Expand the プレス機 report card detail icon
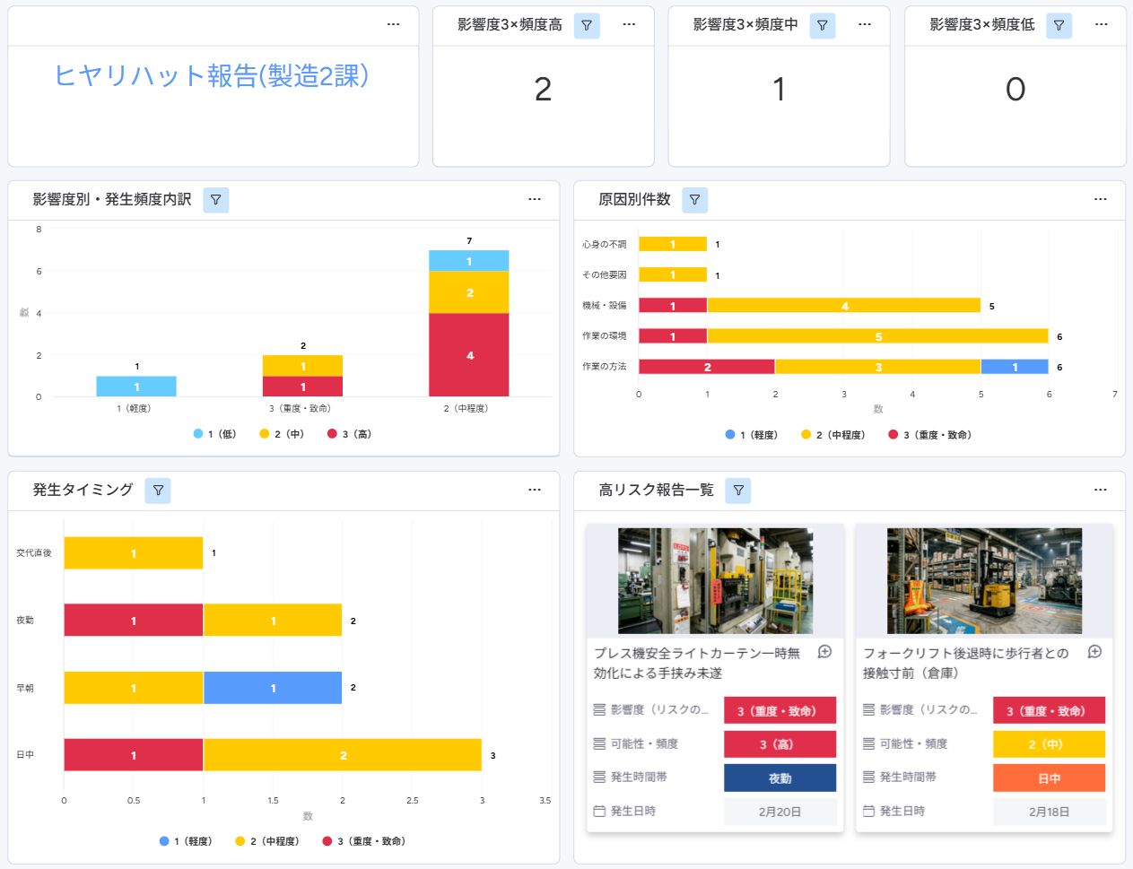Screen dimensions: 1133x869 pos(825,652)
